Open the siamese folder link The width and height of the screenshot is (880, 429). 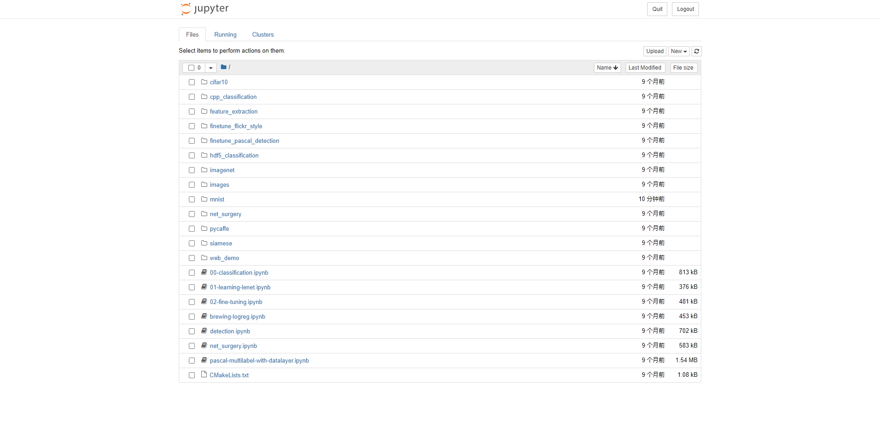click(x=221, y=243)
